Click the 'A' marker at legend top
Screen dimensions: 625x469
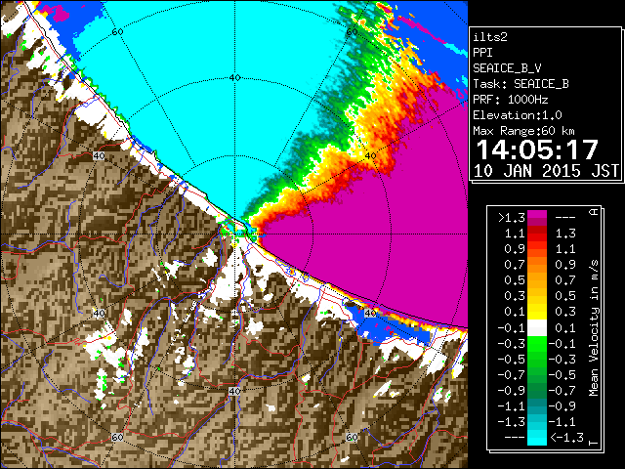pyautogui.click(x=594, y=212)
